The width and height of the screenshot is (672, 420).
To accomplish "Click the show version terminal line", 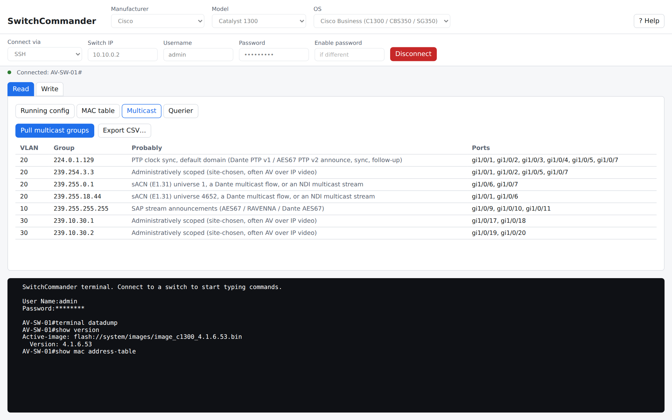I will pyautogui.click(x=61, y=330).
